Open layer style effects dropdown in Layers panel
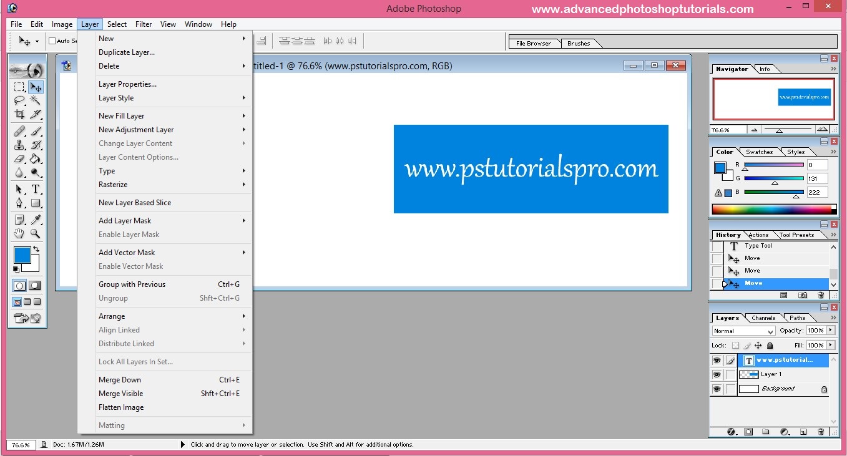 click(731, 432)
